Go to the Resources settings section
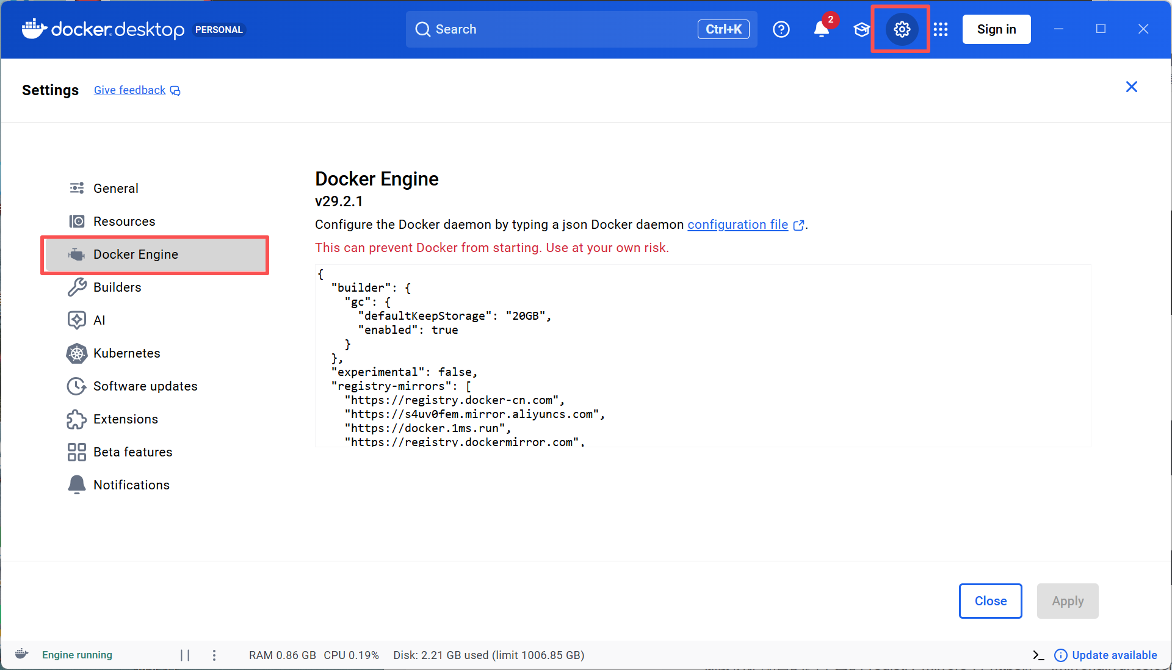Screen dimensions: 1172x670 click(x=124, y=222)
